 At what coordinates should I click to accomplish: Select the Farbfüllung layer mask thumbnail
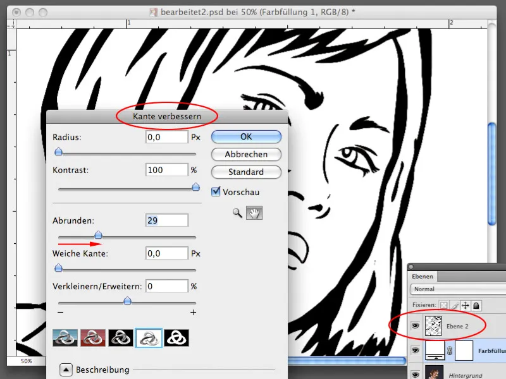tap(464, 351)
